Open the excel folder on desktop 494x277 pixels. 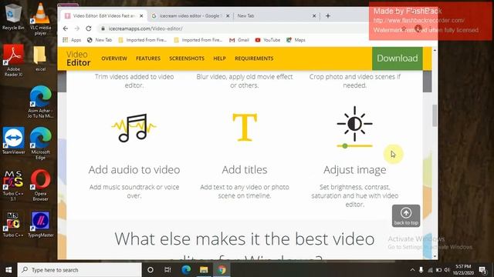tap(40, 58)
